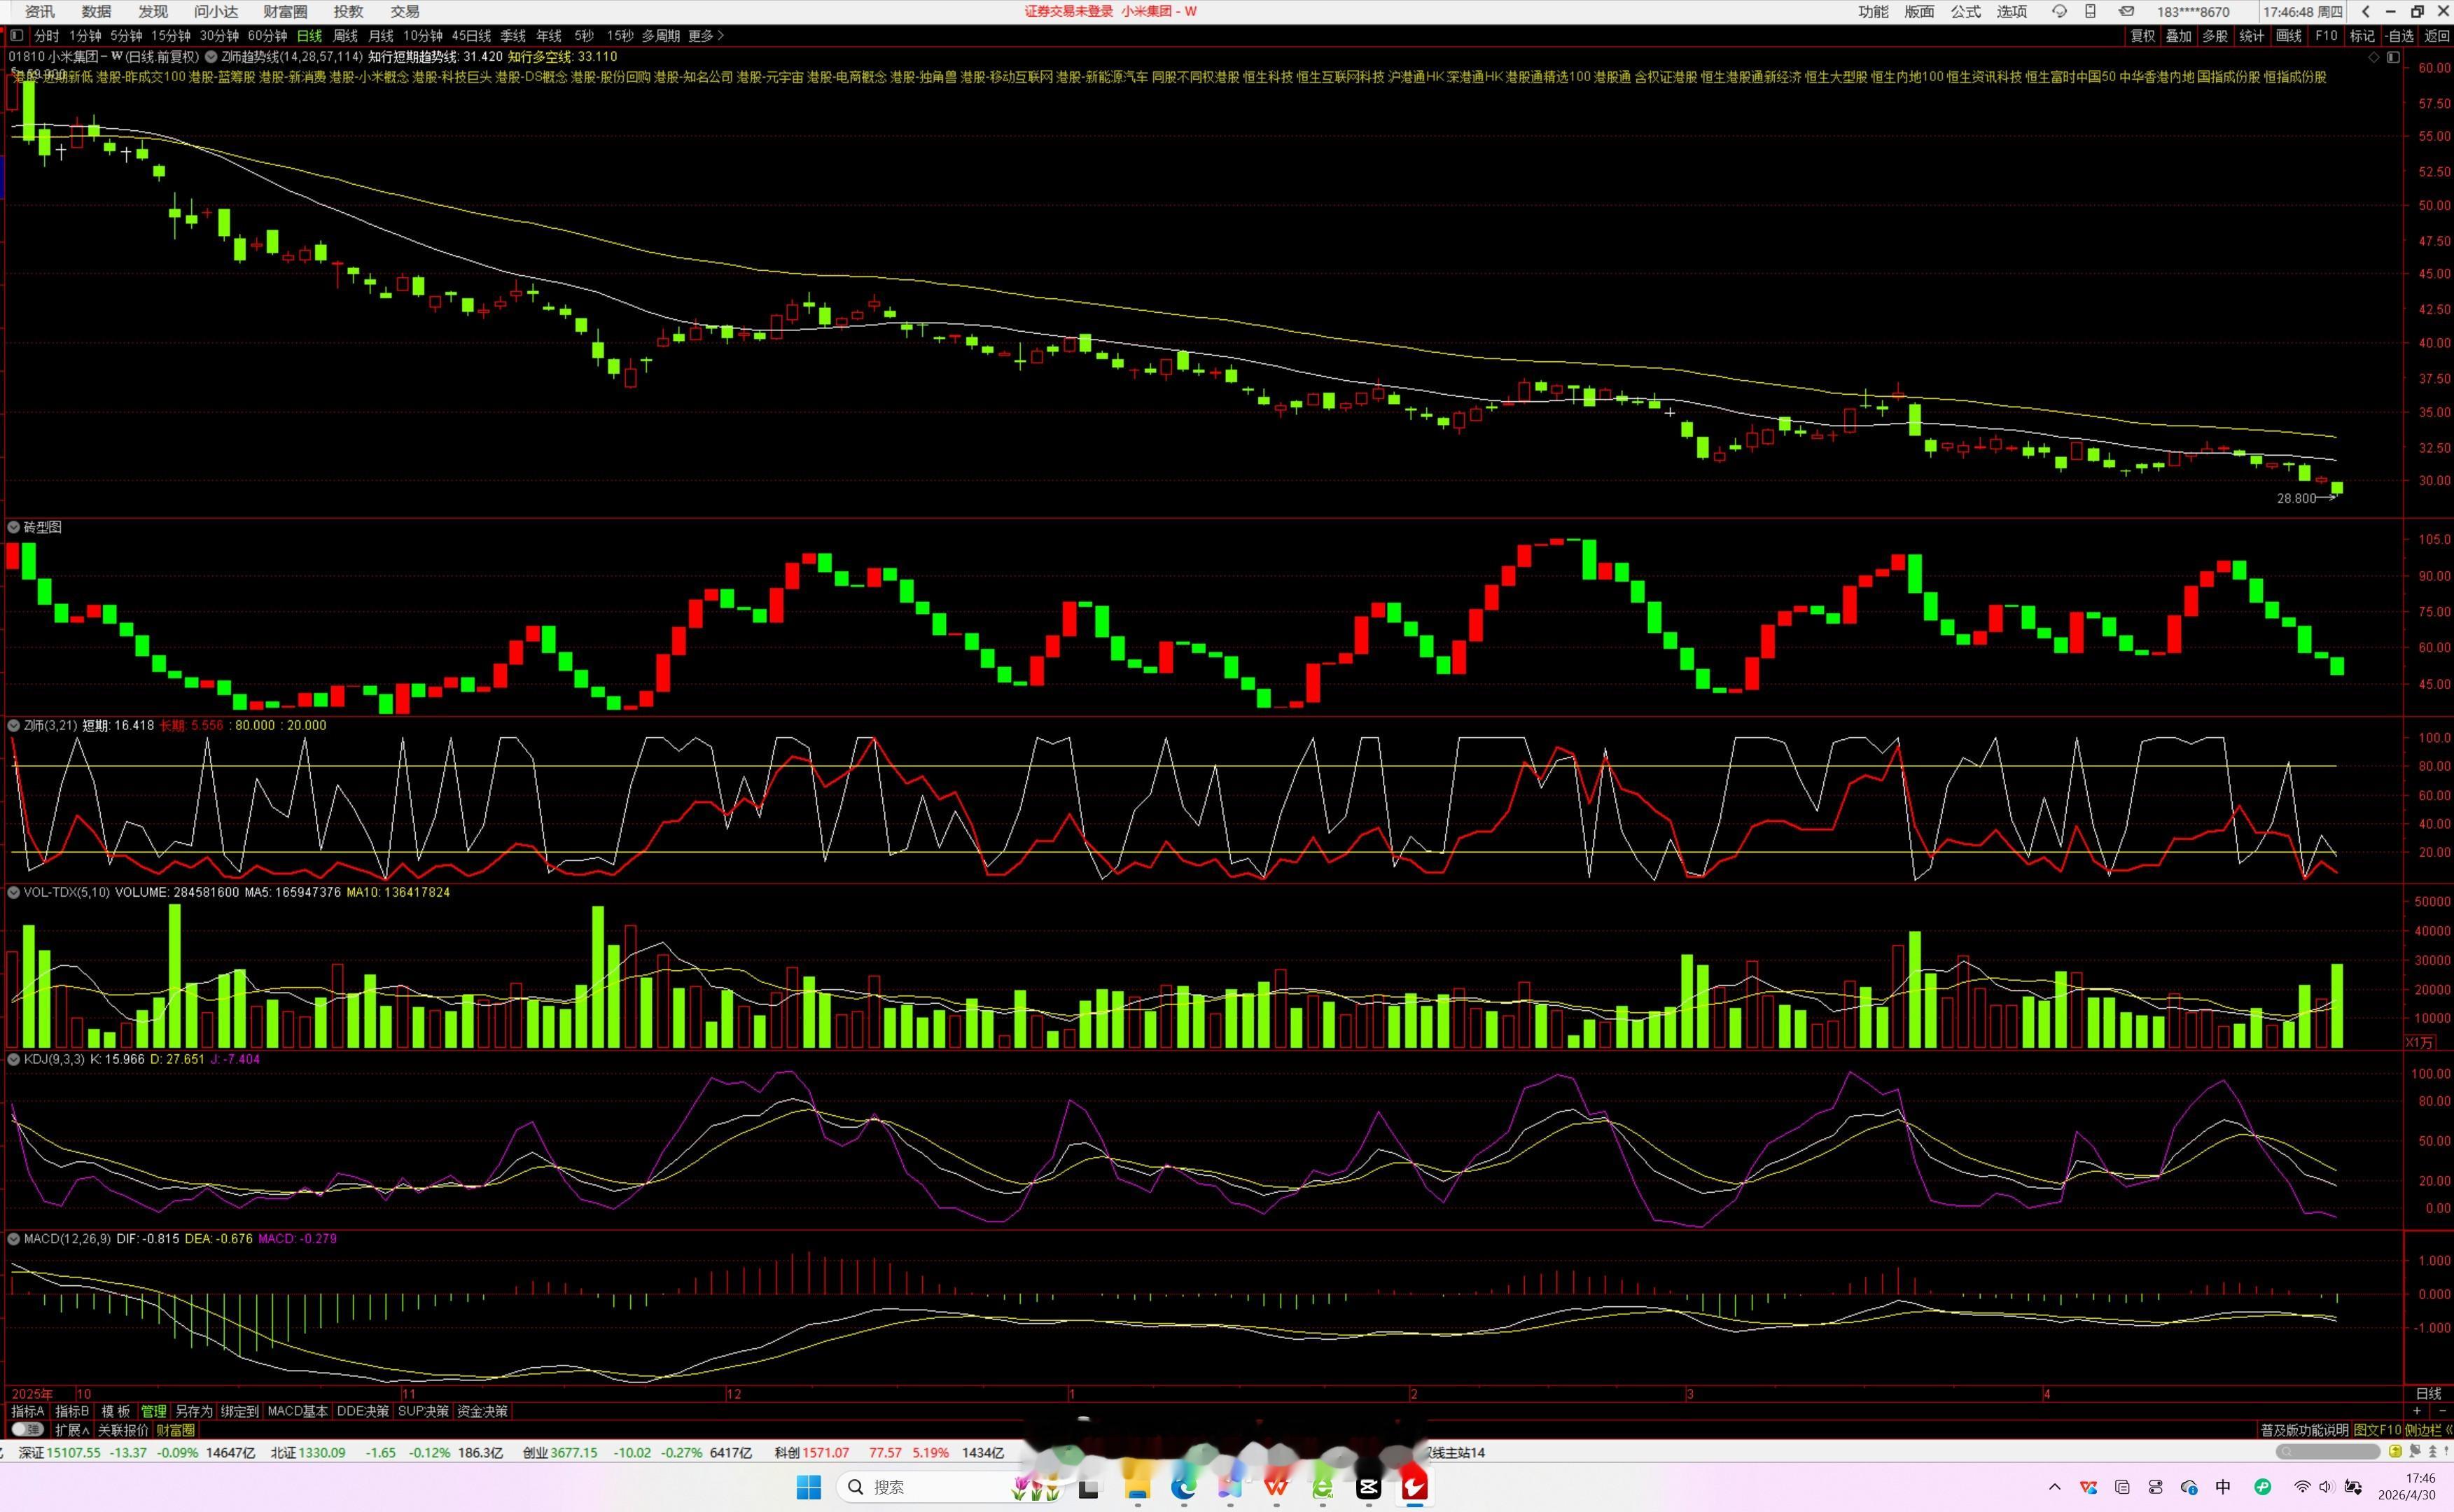The image size is (2454, 1512).
Task: Open CapCut from the Windows taskbar
Action: click(x=1368, y=1487)
